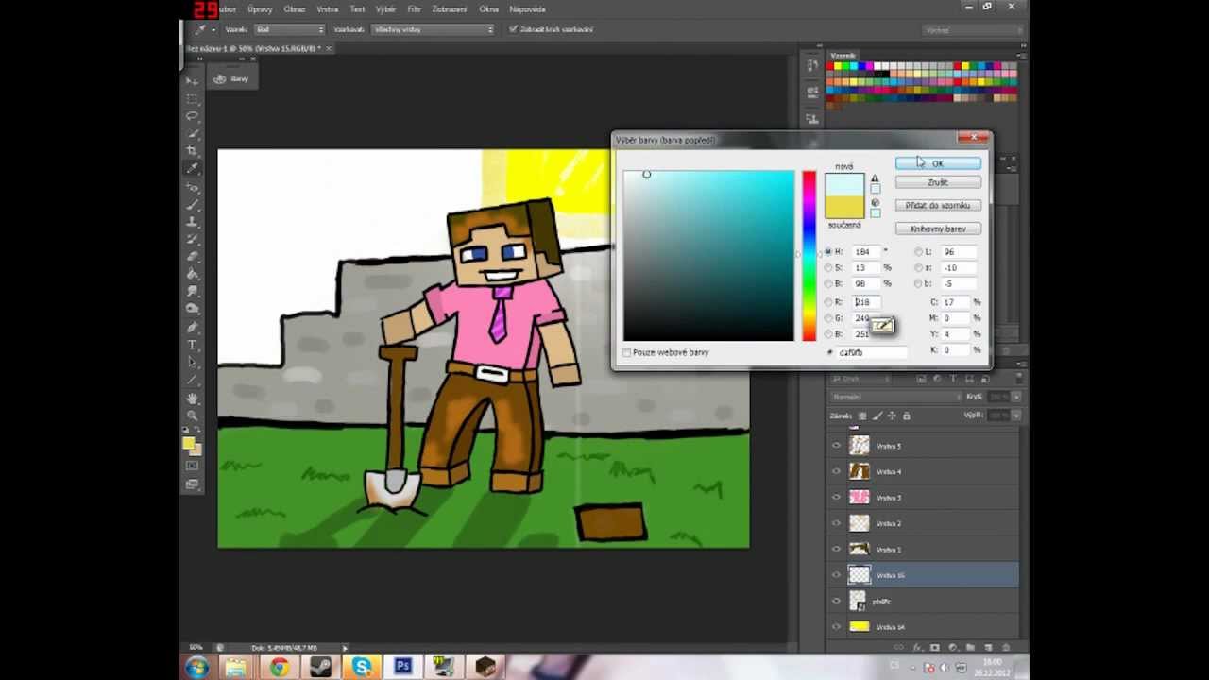The height and width of the screenshot is (680, 1209).
Task: Click the Screen Mode icon
Action: coord(192,484)
